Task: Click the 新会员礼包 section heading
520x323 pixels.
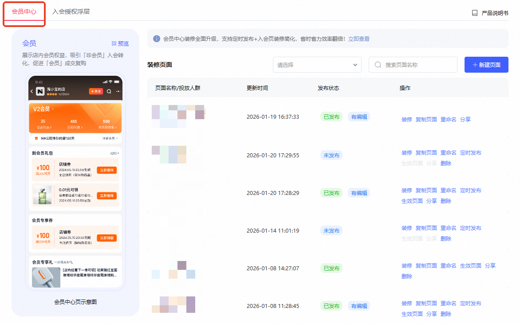Action: click(42, 153)
